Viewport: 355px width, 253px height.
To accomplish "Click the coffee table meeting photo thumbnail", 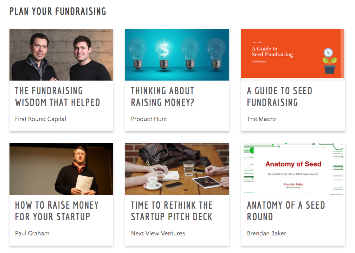I will click(x=177, y=169).
